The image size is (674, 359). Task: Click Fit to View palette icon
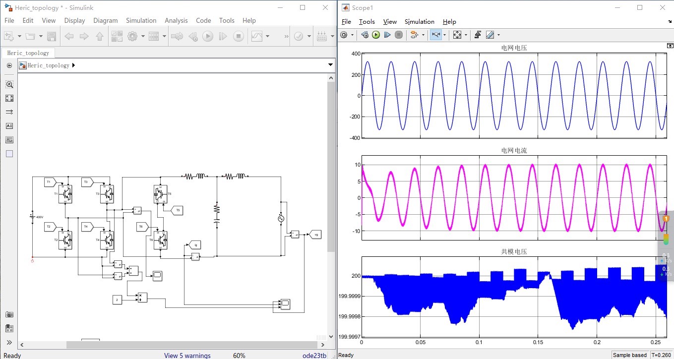[x=9, y=98]
